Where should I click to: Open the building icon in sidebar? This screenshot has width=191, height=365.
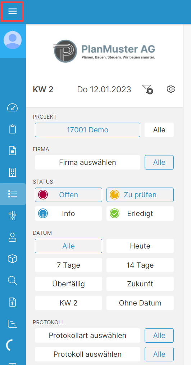coord(13,172)
